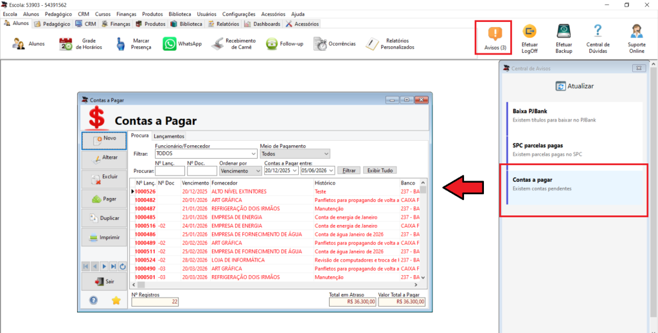Open the Configurações menu
The width and height of the screenshot is (658, 333).
[239, 14]
